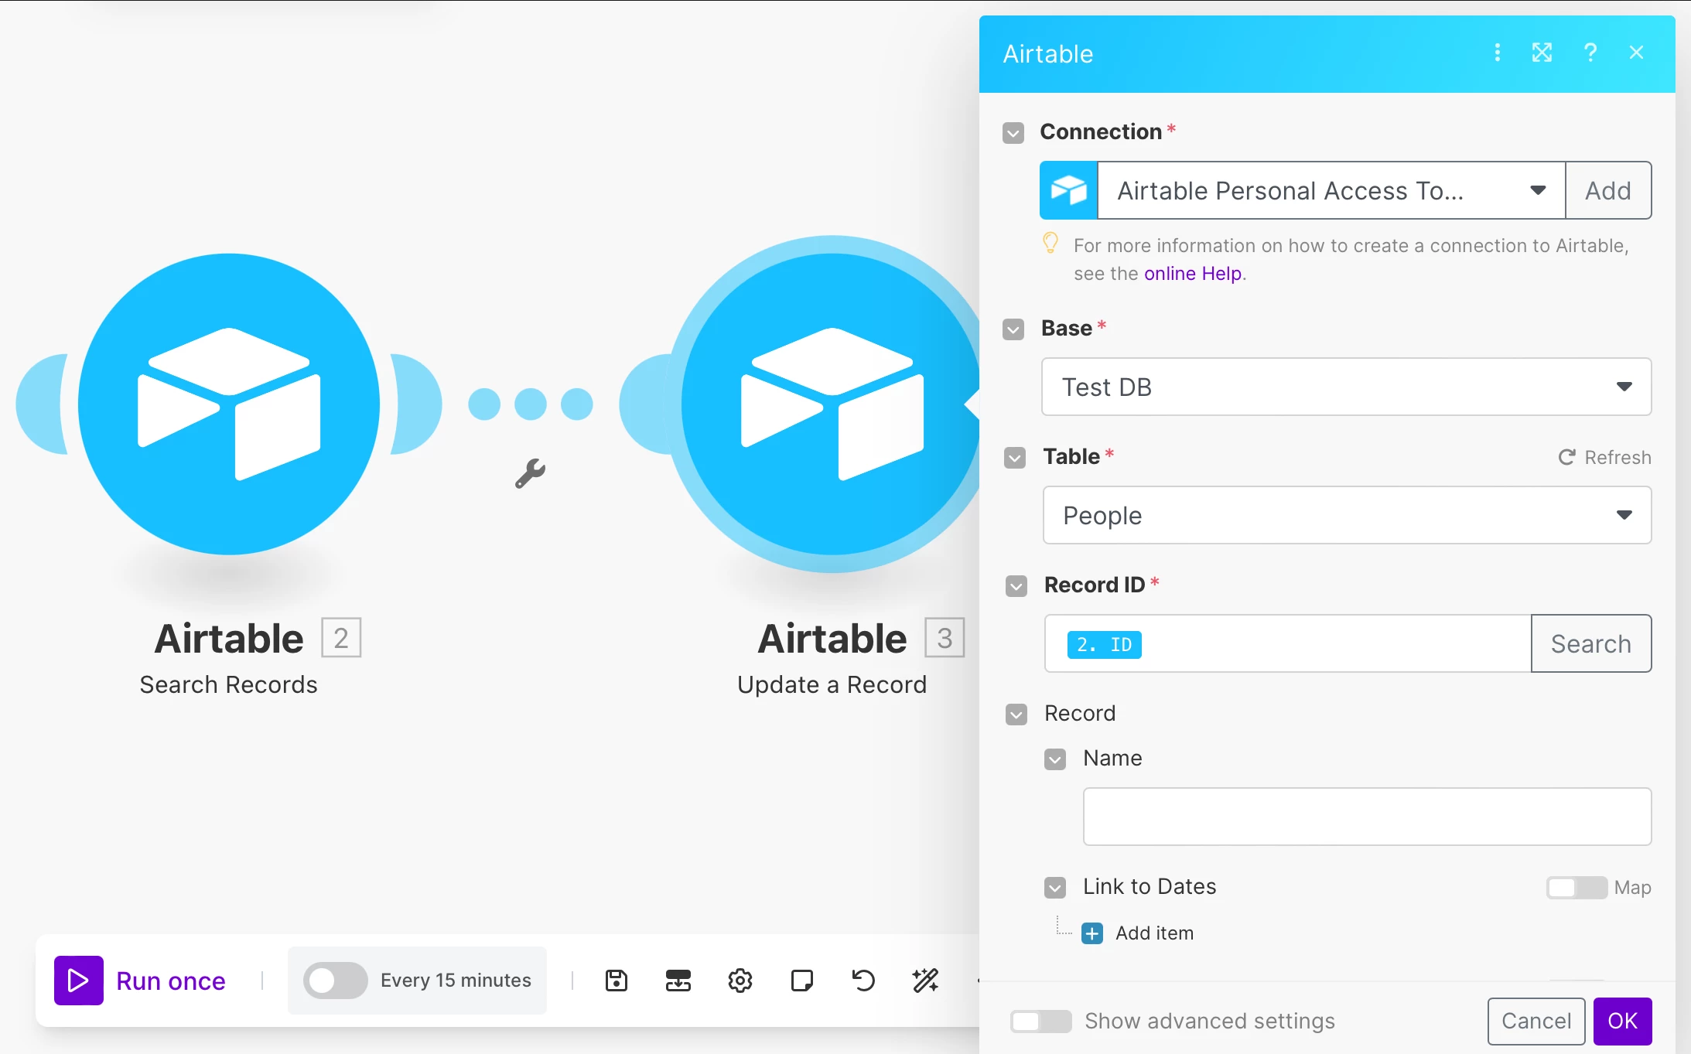
Task: Open the Connection dropdown
Action: point(1331,190)
